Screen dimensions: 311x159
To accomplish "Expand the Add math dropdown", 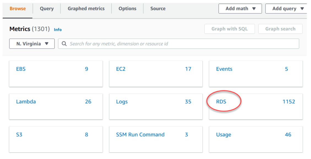I will click(239, 9).
